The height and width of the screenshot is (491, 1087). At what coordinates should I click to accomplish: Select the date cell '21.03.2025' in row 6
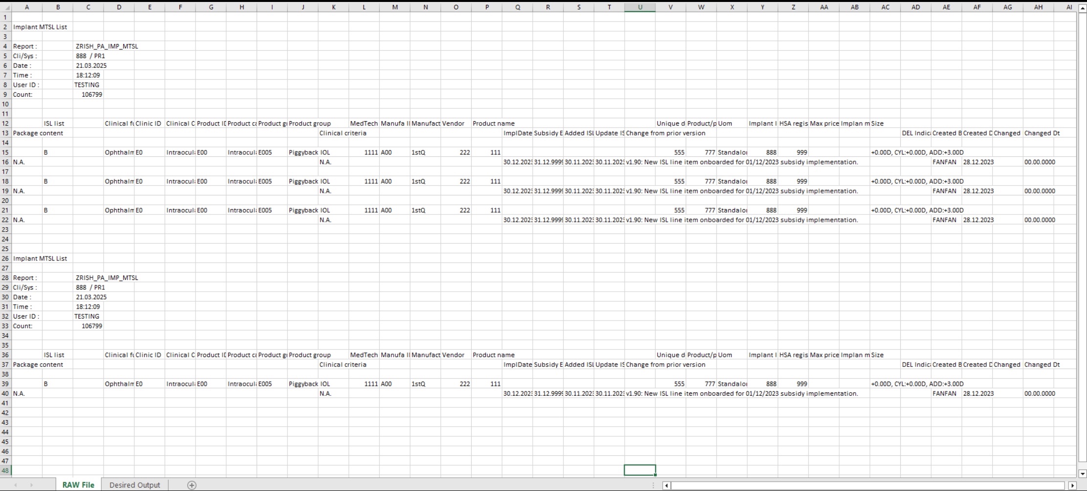(x=91, y=65)
